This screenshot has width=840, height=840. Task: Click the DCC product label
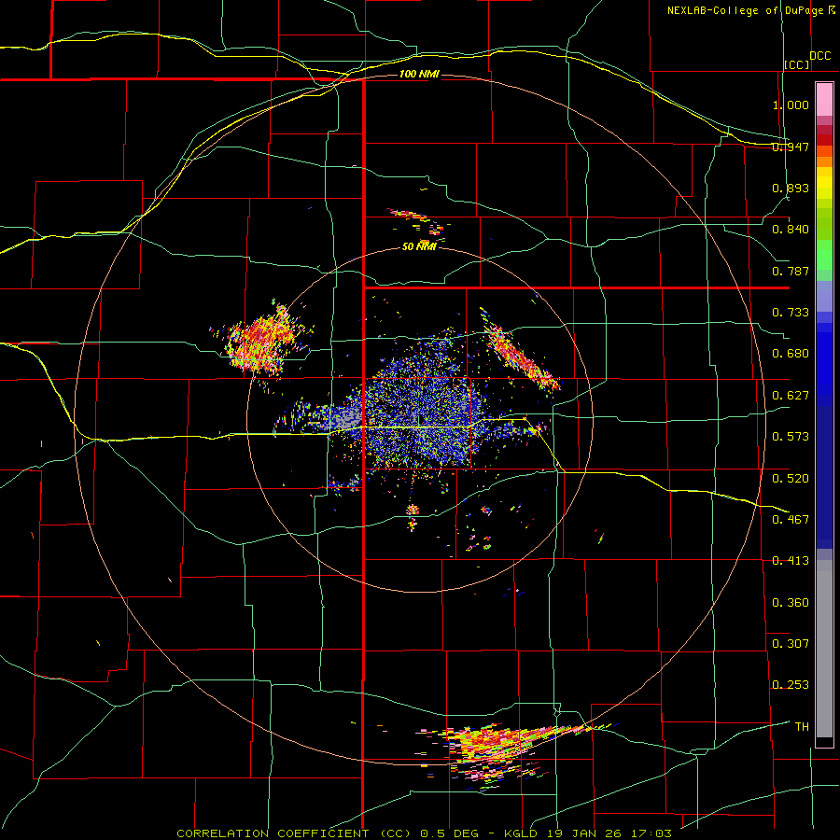pyautogui.click(x=820, y=56)
